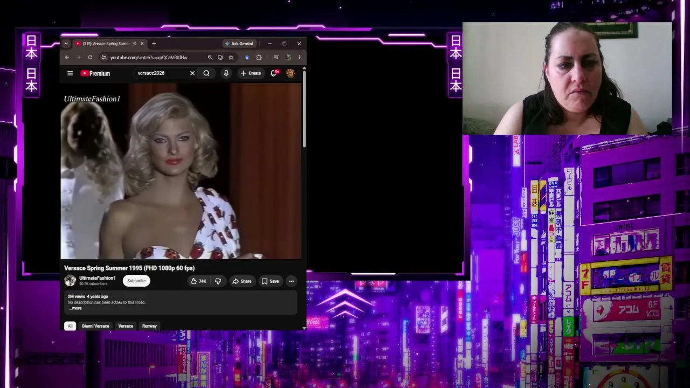This screenshot has width=690, height=388.
Task: Like the video with 74K likes
Action: pyautogui.click(x=198, y=281)
